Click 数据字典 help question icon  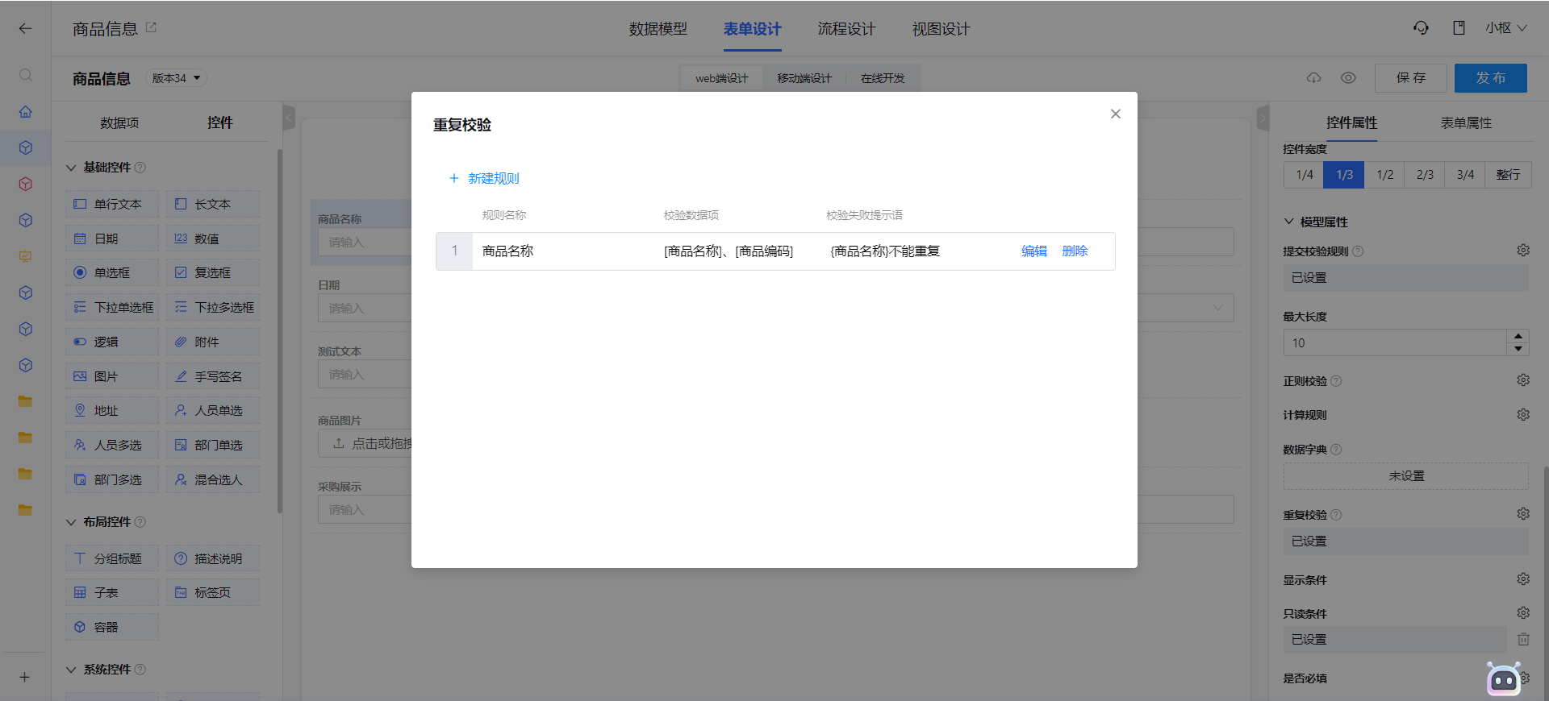[1336, 450]
